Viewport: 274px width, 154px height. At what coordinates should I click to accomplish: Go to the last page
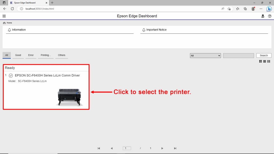[x=175, y=148]
